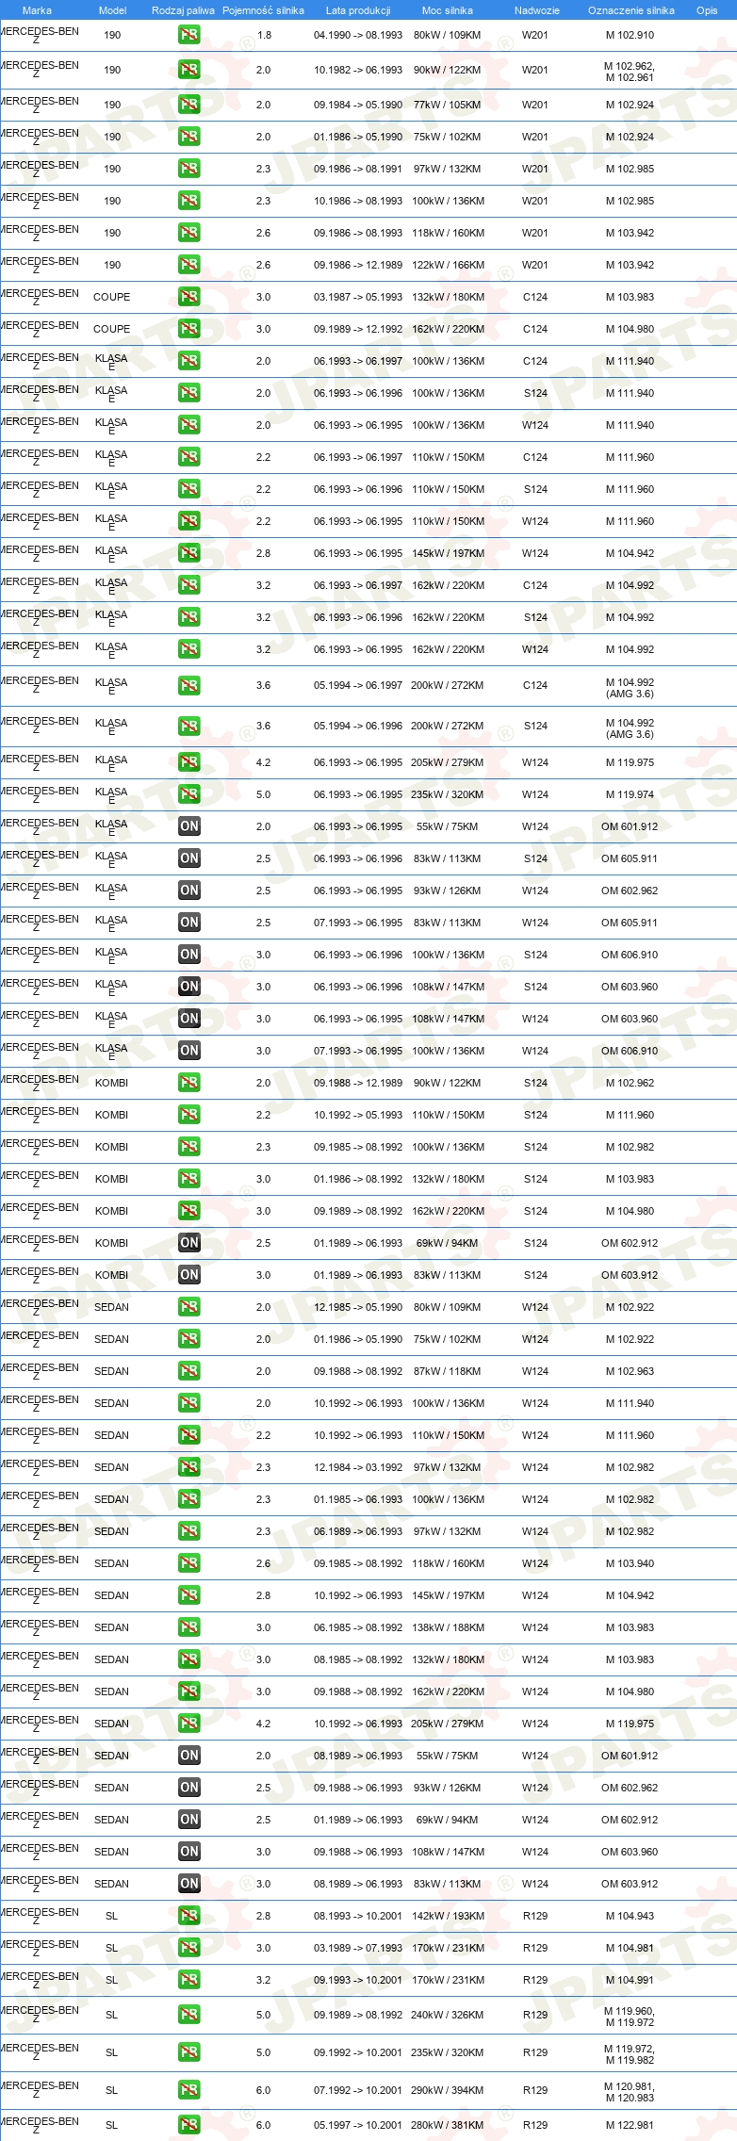Select the cell M 102.962, M 102.961
This screenshot has width=737, height=2141.
tap(630, 72)
